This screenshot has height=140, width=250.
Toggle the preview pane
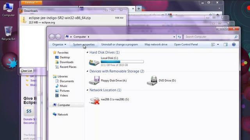tap(225, 45)
